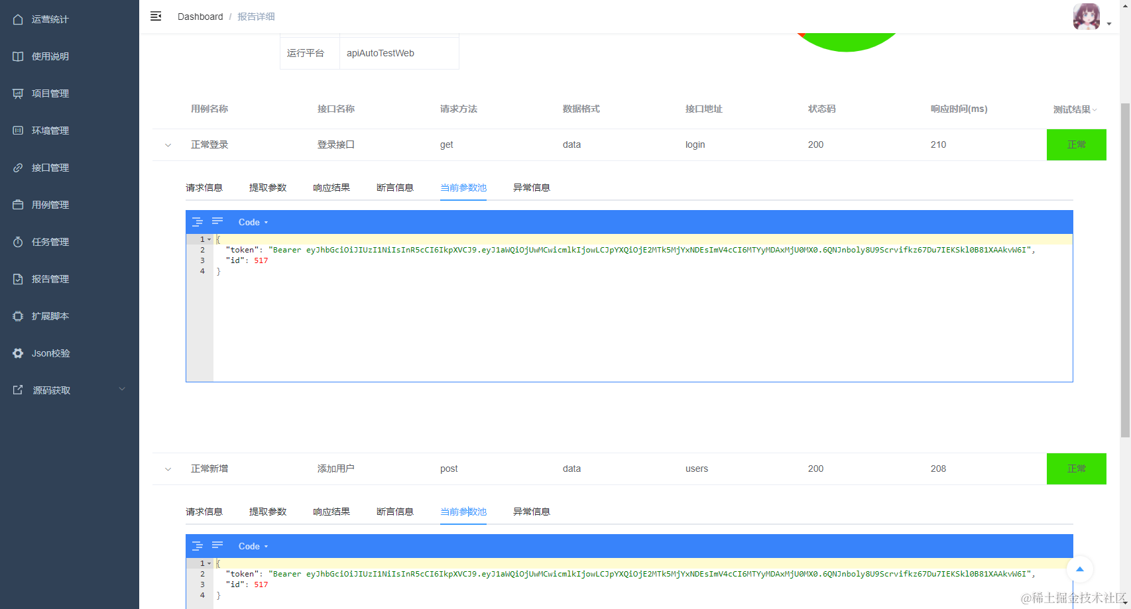
Task: Click the apiAutoTestWeb platform value
Action: pos(381,53)
